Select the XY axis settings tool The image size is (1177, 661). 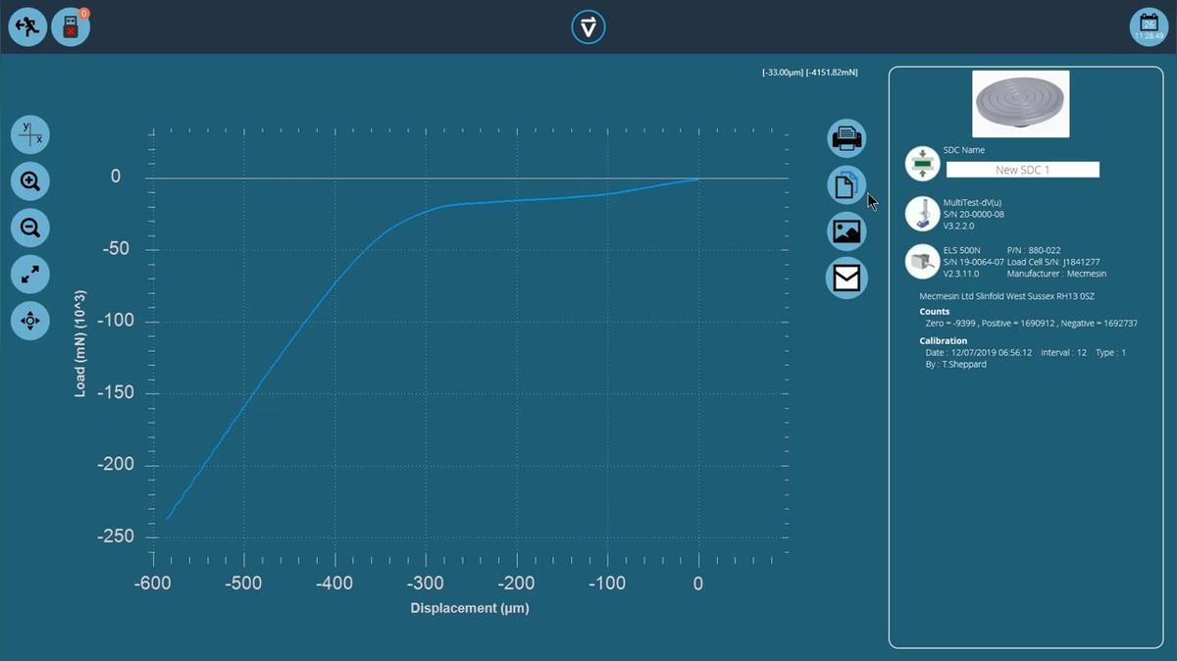[30, 134]
